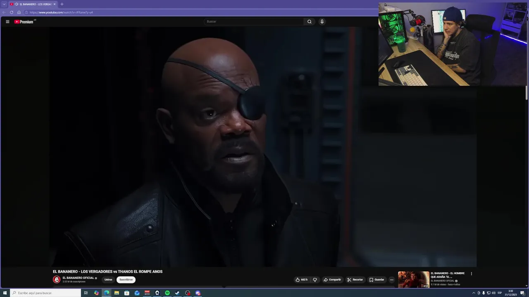Click Unirse to join the channel
Viewport: 529px width, 297px height.
pyautogui.click(x=108, y=280)
